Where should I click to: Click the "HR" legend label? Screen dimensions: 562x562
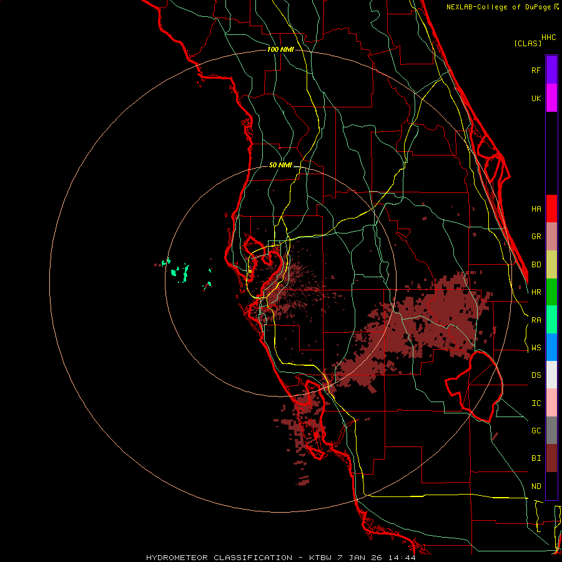pyautogui.click(x=536, y=292)
